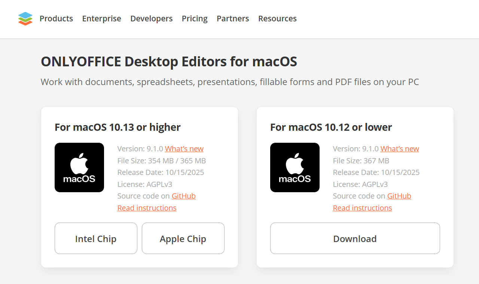479x284 pixels.
Task: Open the Partners menu
Action: click(x=233, y=19)
